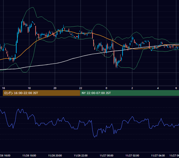Click the NY 22:00-07:00 JST session bar
The width and height of the screenshot is (179, 158).
pos(130,93)
